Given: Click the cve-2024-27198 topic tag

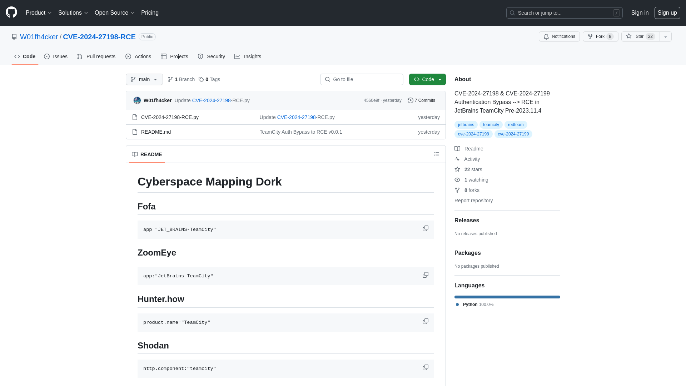Looking at the screenshot, I should pos(473,134).
